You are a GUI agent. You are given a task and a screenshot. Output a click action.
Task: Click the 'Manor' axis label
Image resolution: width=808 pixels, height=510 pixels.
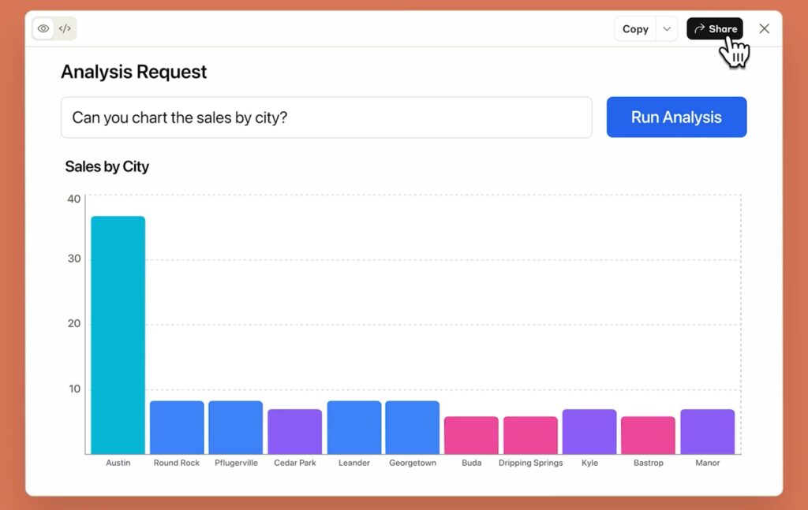coord(708,463)
